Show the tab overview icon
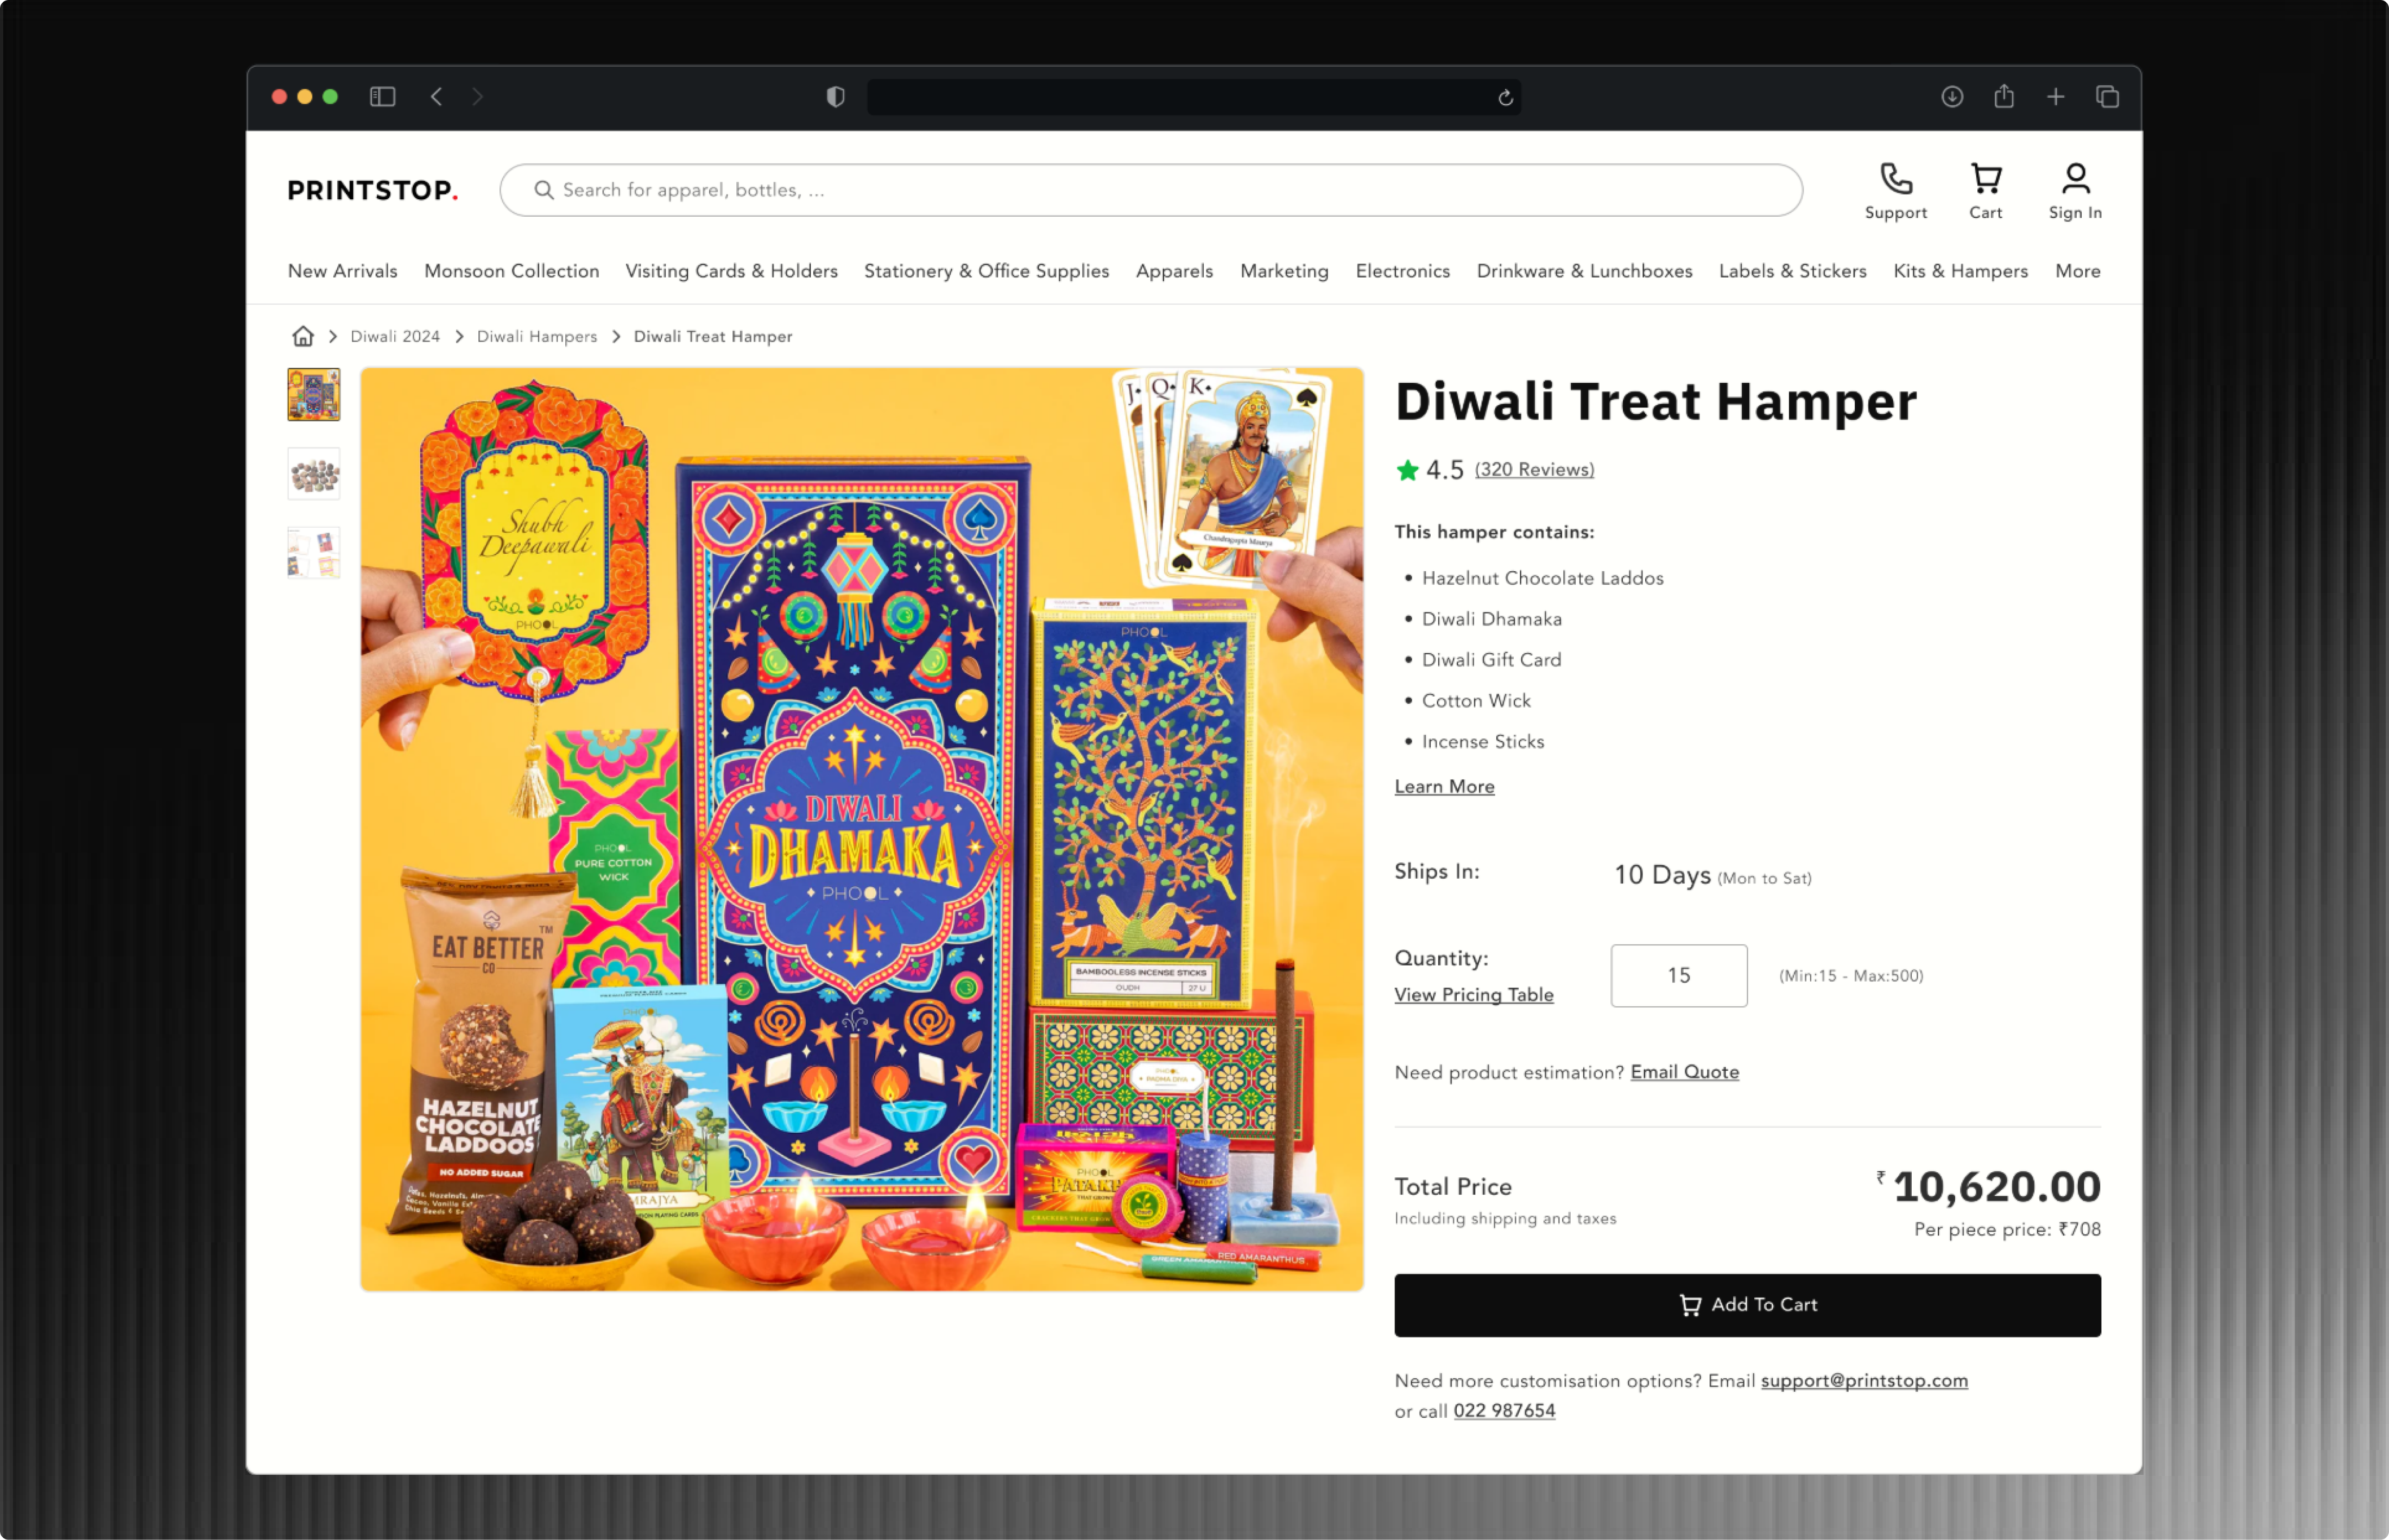 [2108, 97]
